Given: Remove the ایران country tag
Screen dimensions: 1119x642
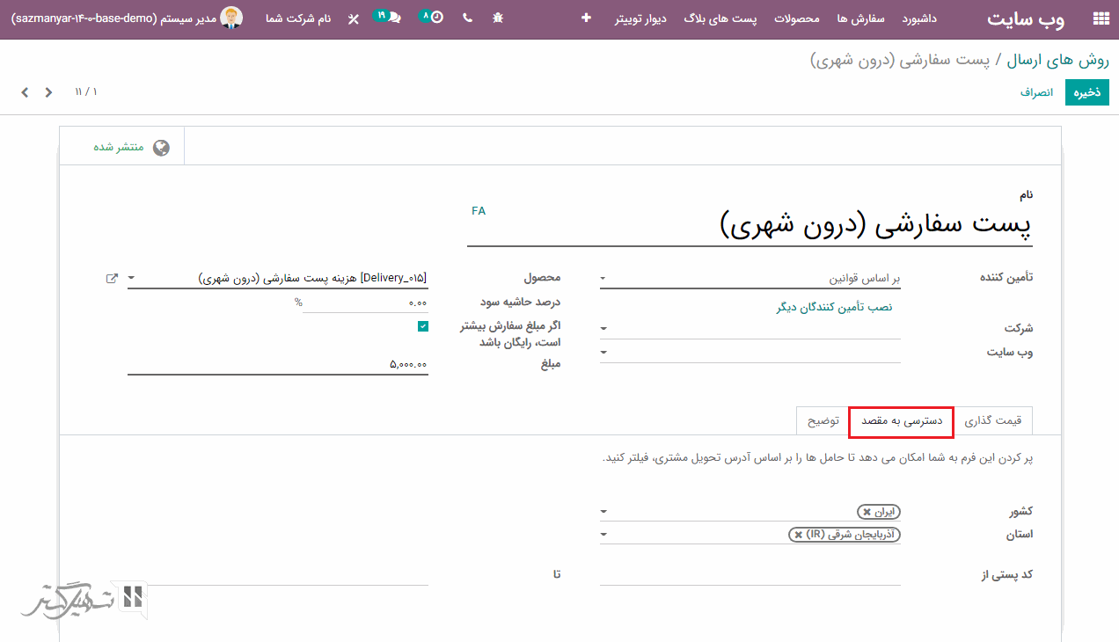Looking at the screenshot, I should [867, 512].
